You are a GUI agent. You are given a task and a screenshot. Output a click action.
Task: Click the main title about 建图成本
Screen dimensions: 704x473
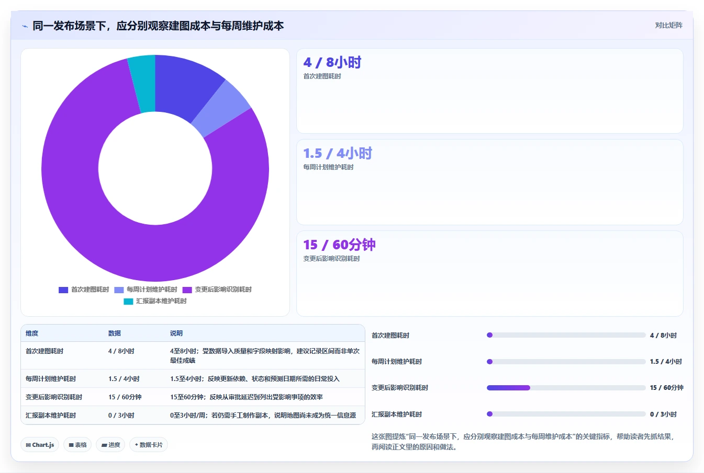158,26
